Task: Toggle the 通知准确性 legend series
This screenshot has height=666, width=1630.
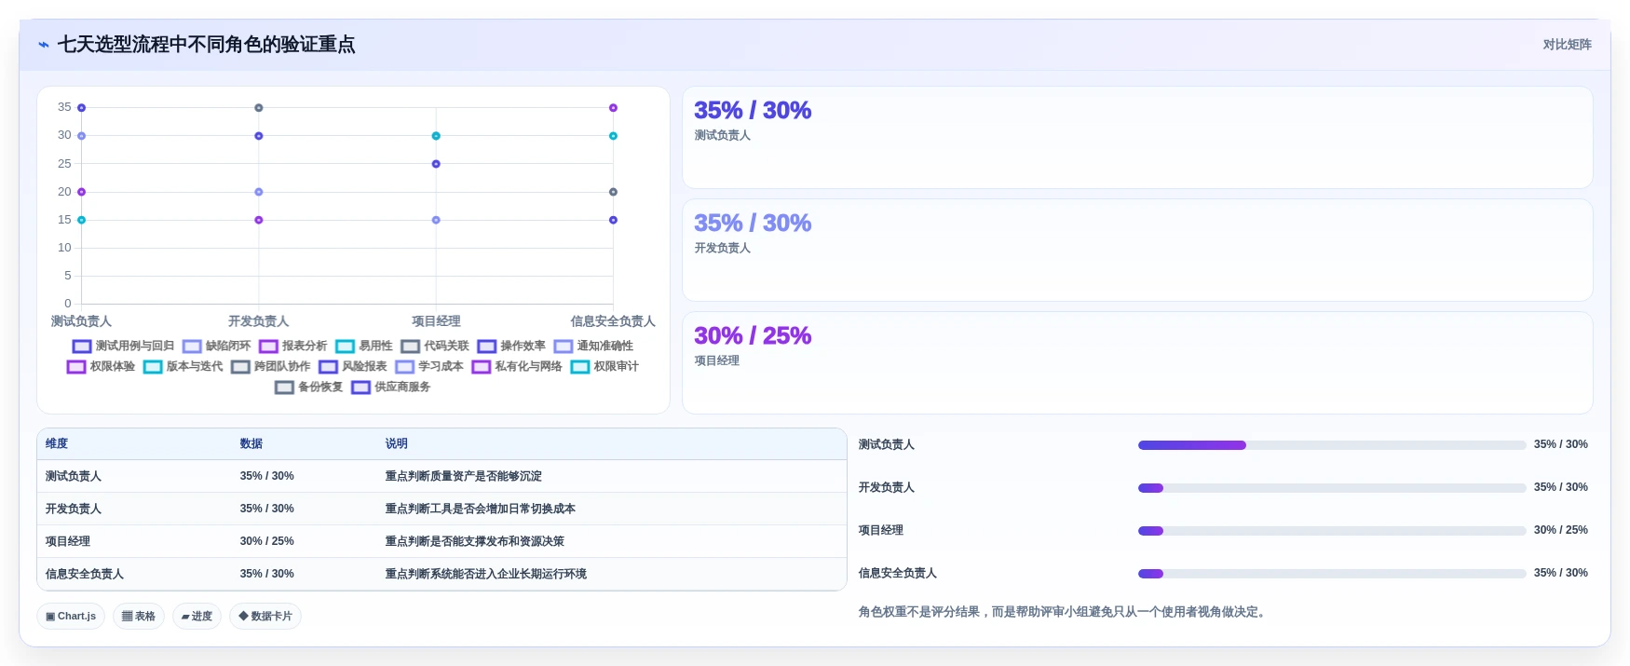Action: 593,346
